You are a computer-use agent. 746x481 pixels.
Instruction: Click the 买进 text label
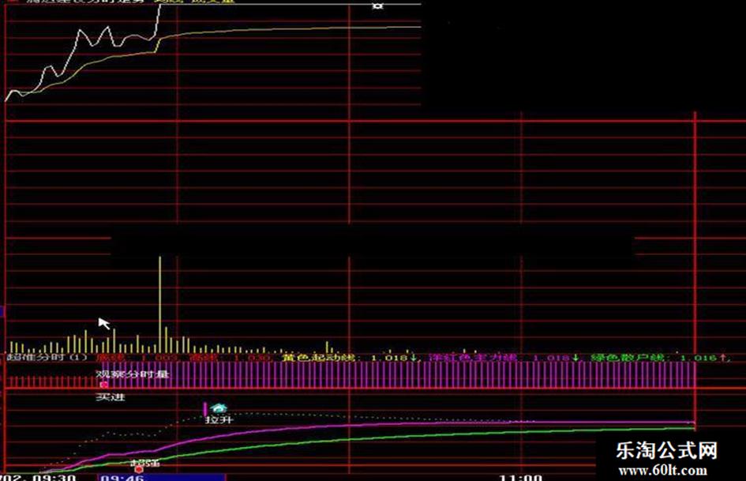[x=111, y=396]
